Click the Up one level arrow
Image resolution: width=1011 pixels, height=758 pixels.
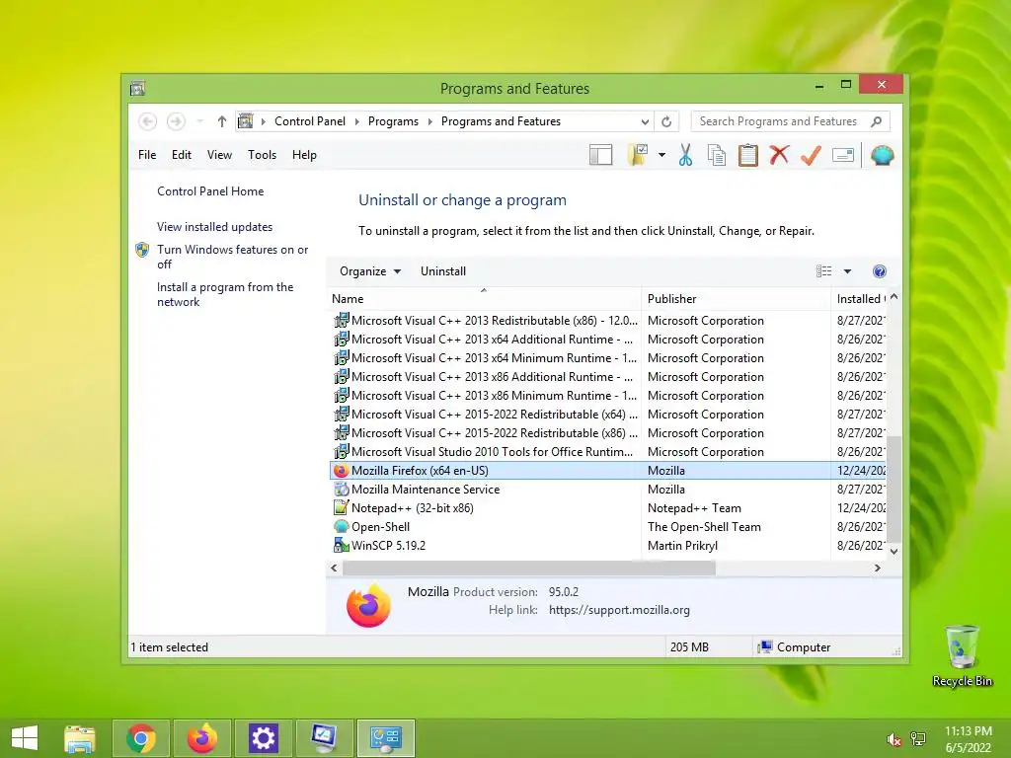pos(222,121)
